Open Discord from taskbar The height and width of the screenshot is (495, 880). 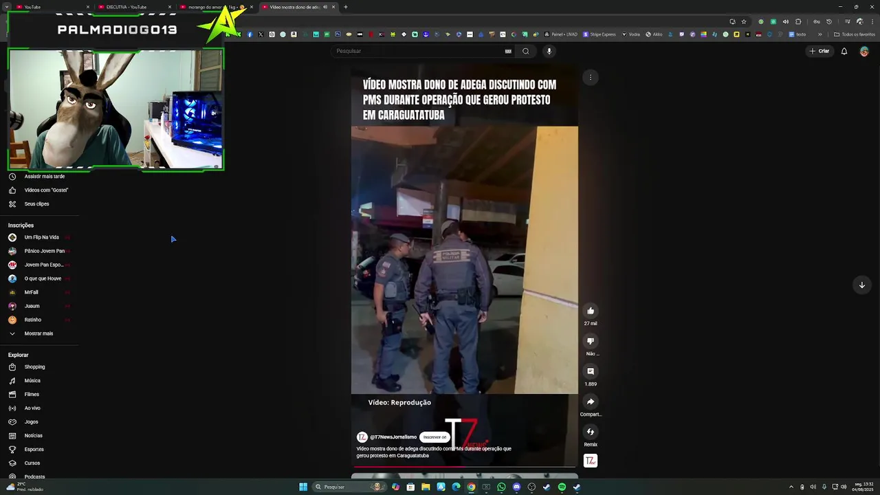coord(516,487)
